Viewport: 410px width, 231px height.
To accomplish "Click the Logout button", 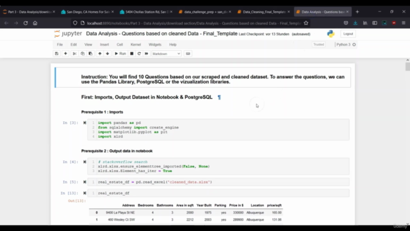I will tap(348, 34).
